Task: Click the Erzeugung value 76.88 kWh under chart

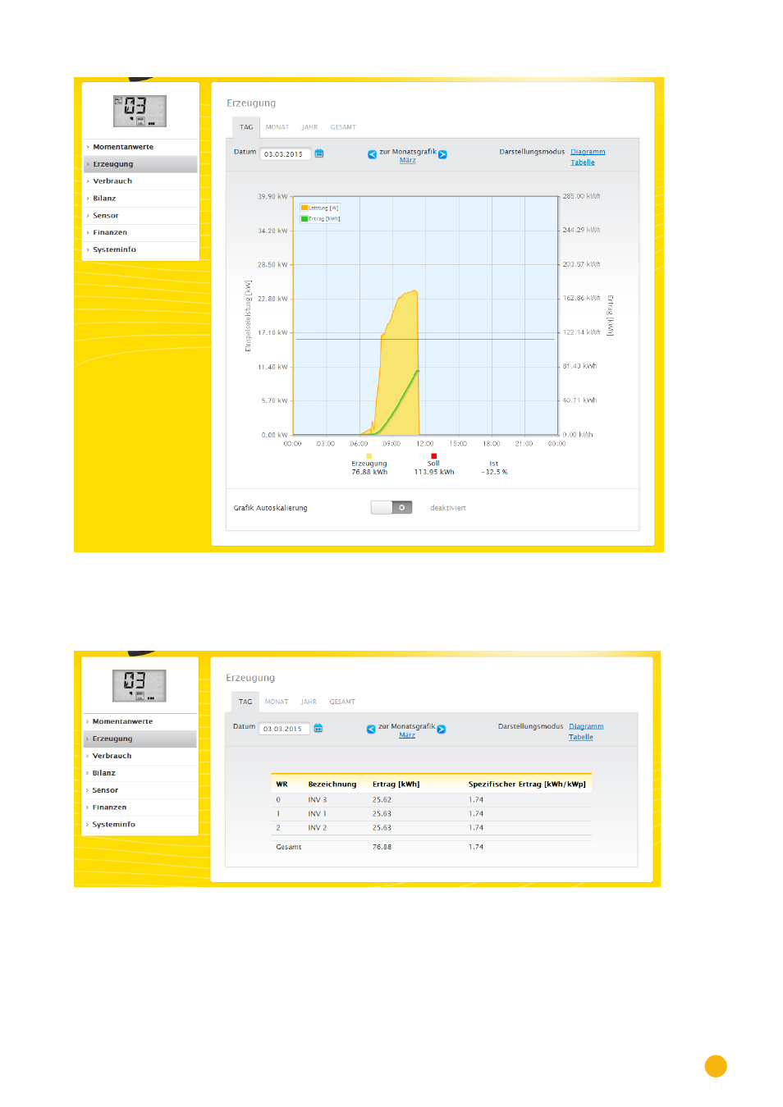Action: pos(369,472)
